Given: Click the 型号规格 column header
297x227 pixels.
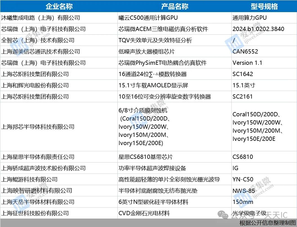Looking at the screenshot, I should click(264, 6).
